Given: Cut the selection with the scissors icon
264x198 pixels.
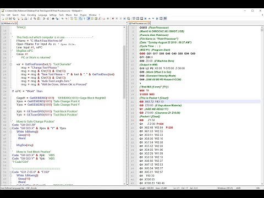Looking at the screenshot, I should [31, 19].
